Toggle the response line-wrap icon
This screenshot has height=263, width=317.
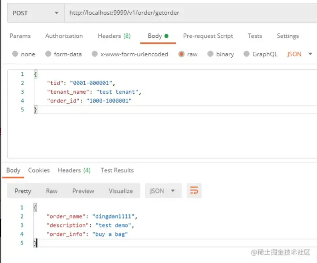[194, 191]
